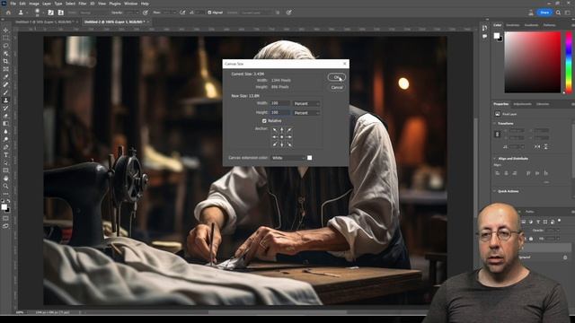
Task: Select the Zoom tool
Action: coord(5,186)
